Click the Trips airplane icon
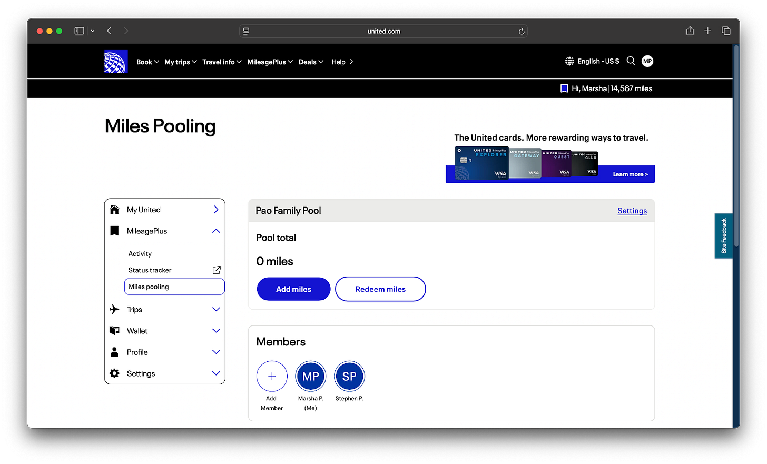767x464 pixels. tap(114, 309)
